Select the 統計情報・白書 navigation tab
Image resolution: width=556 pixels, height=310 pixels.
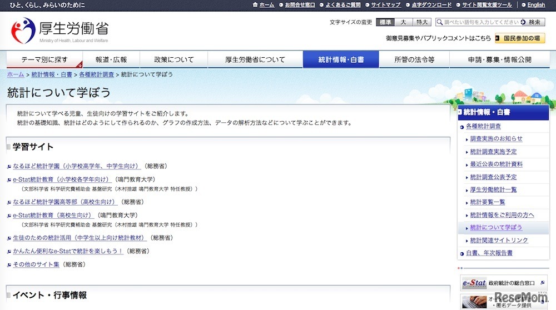click(x=341, y=59)
